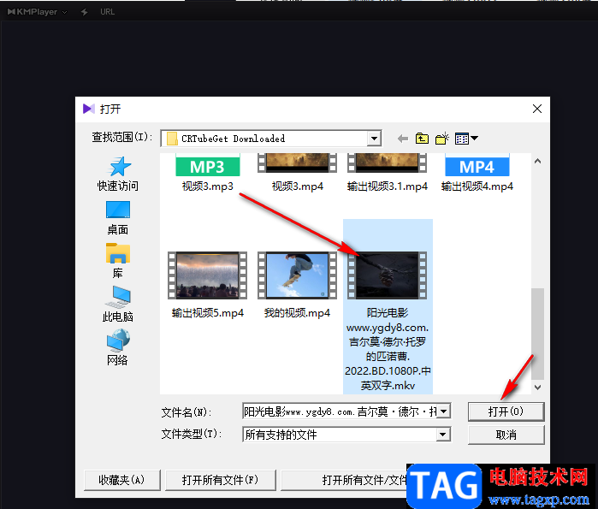The height and width of the screenshot is (509, 598).
Task: Click the file name (文件名) input field
Action: pyautogui.click(x=340, y=411)
